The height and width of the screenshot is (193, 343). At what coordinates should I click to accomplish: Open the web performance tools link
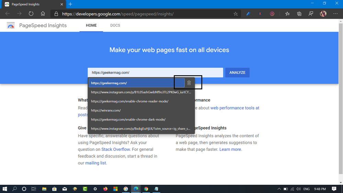(235, 108)
